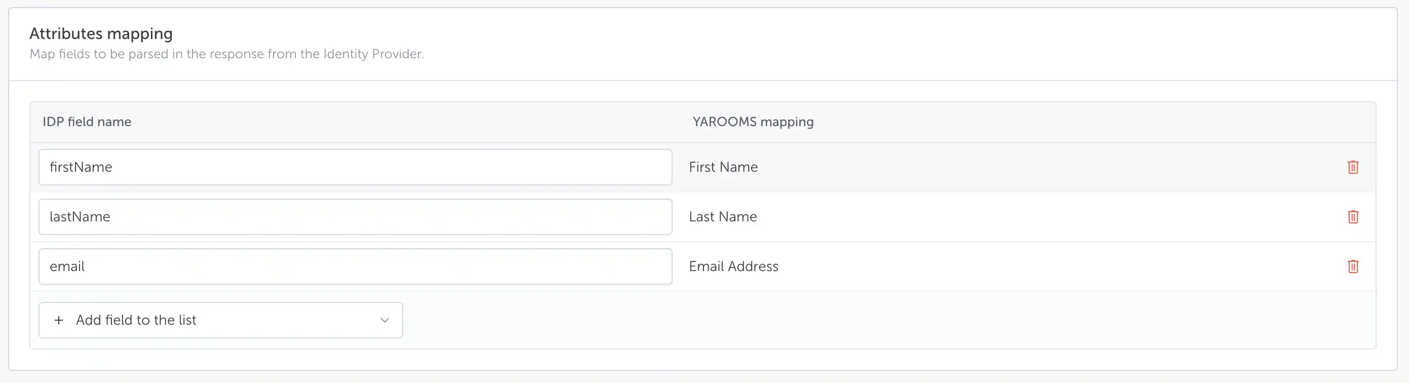Select the IDP field name column header

point(87,122)
